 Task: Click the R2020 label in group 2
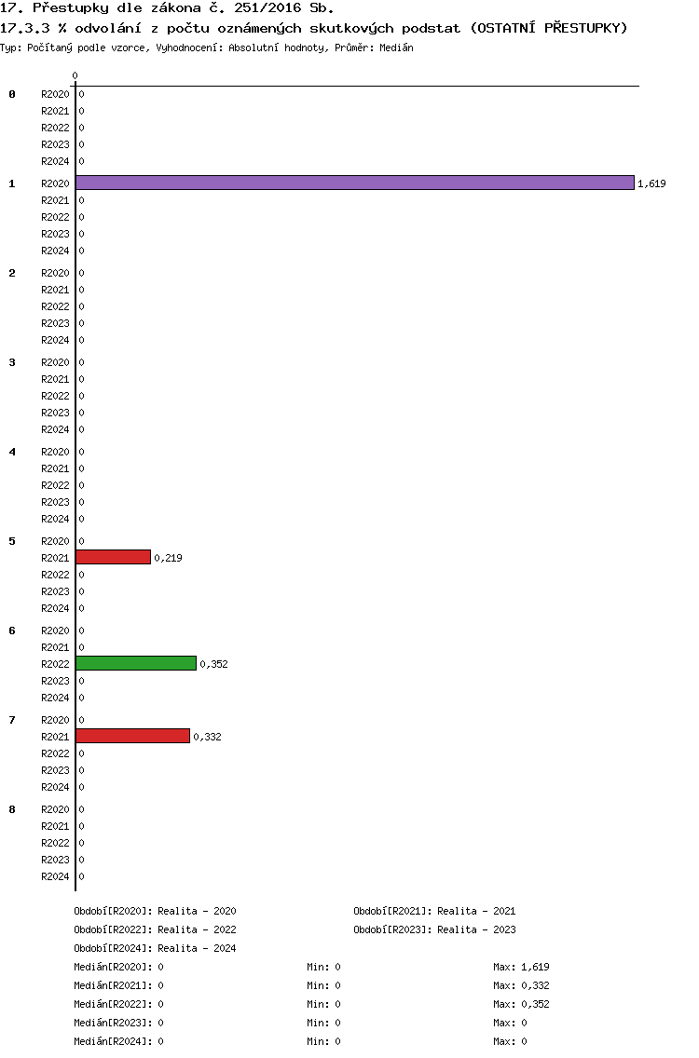pos(55,273)
